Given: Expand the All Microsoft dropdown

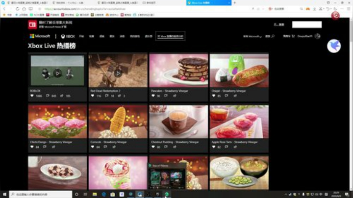Looking at the screenshot, I should pyautogui.click(x=252, y=36).
